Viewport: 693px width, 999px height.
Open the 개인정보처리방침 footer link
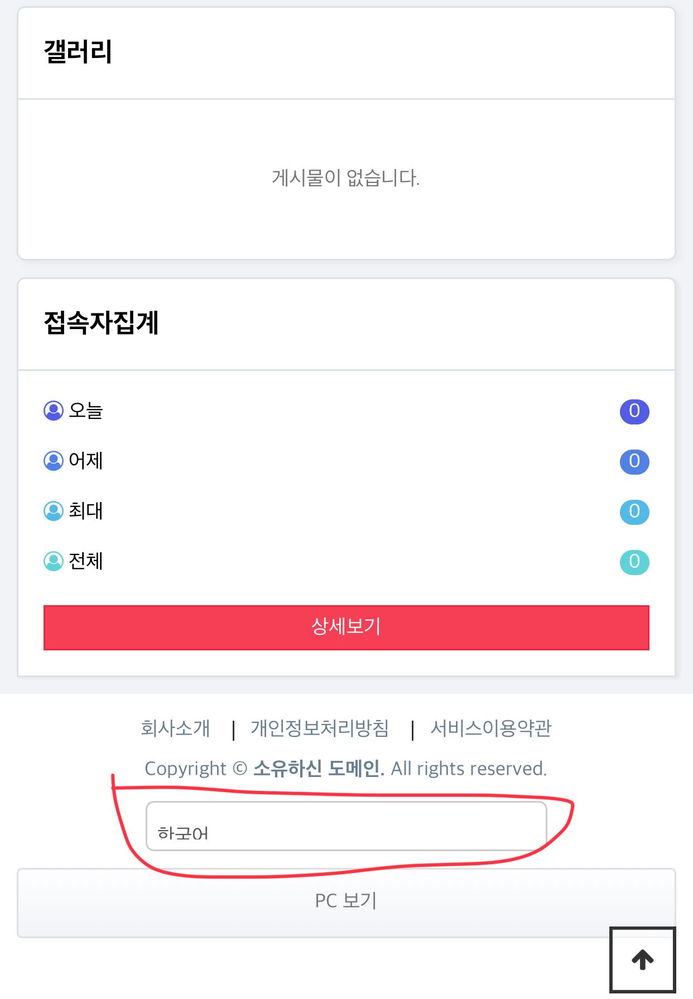point(320,728)
